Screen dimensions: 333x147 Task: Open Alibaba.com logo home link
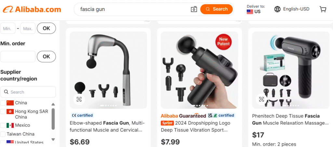32,9
